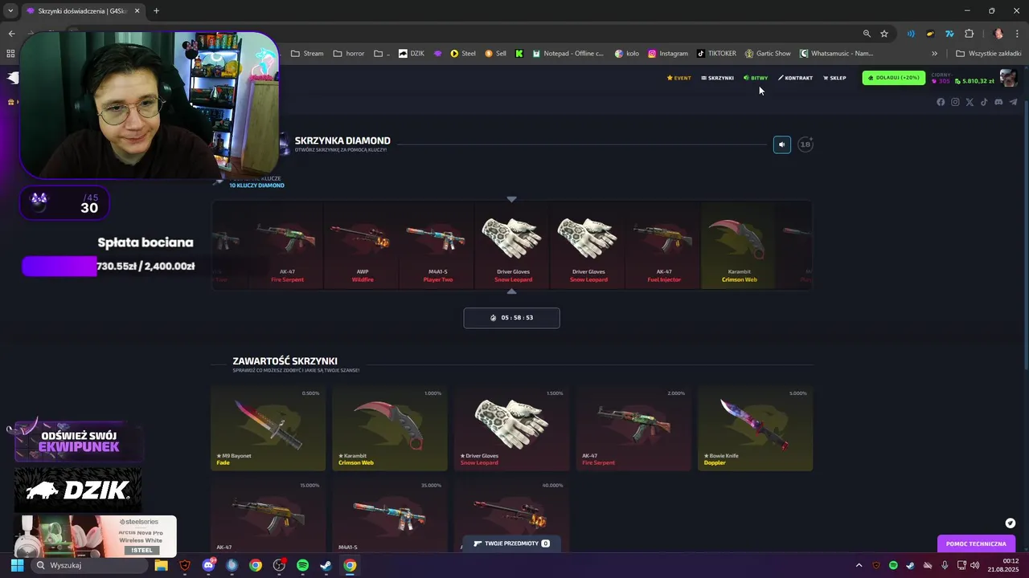Open the Instagram bookmark

pos(668,54)
